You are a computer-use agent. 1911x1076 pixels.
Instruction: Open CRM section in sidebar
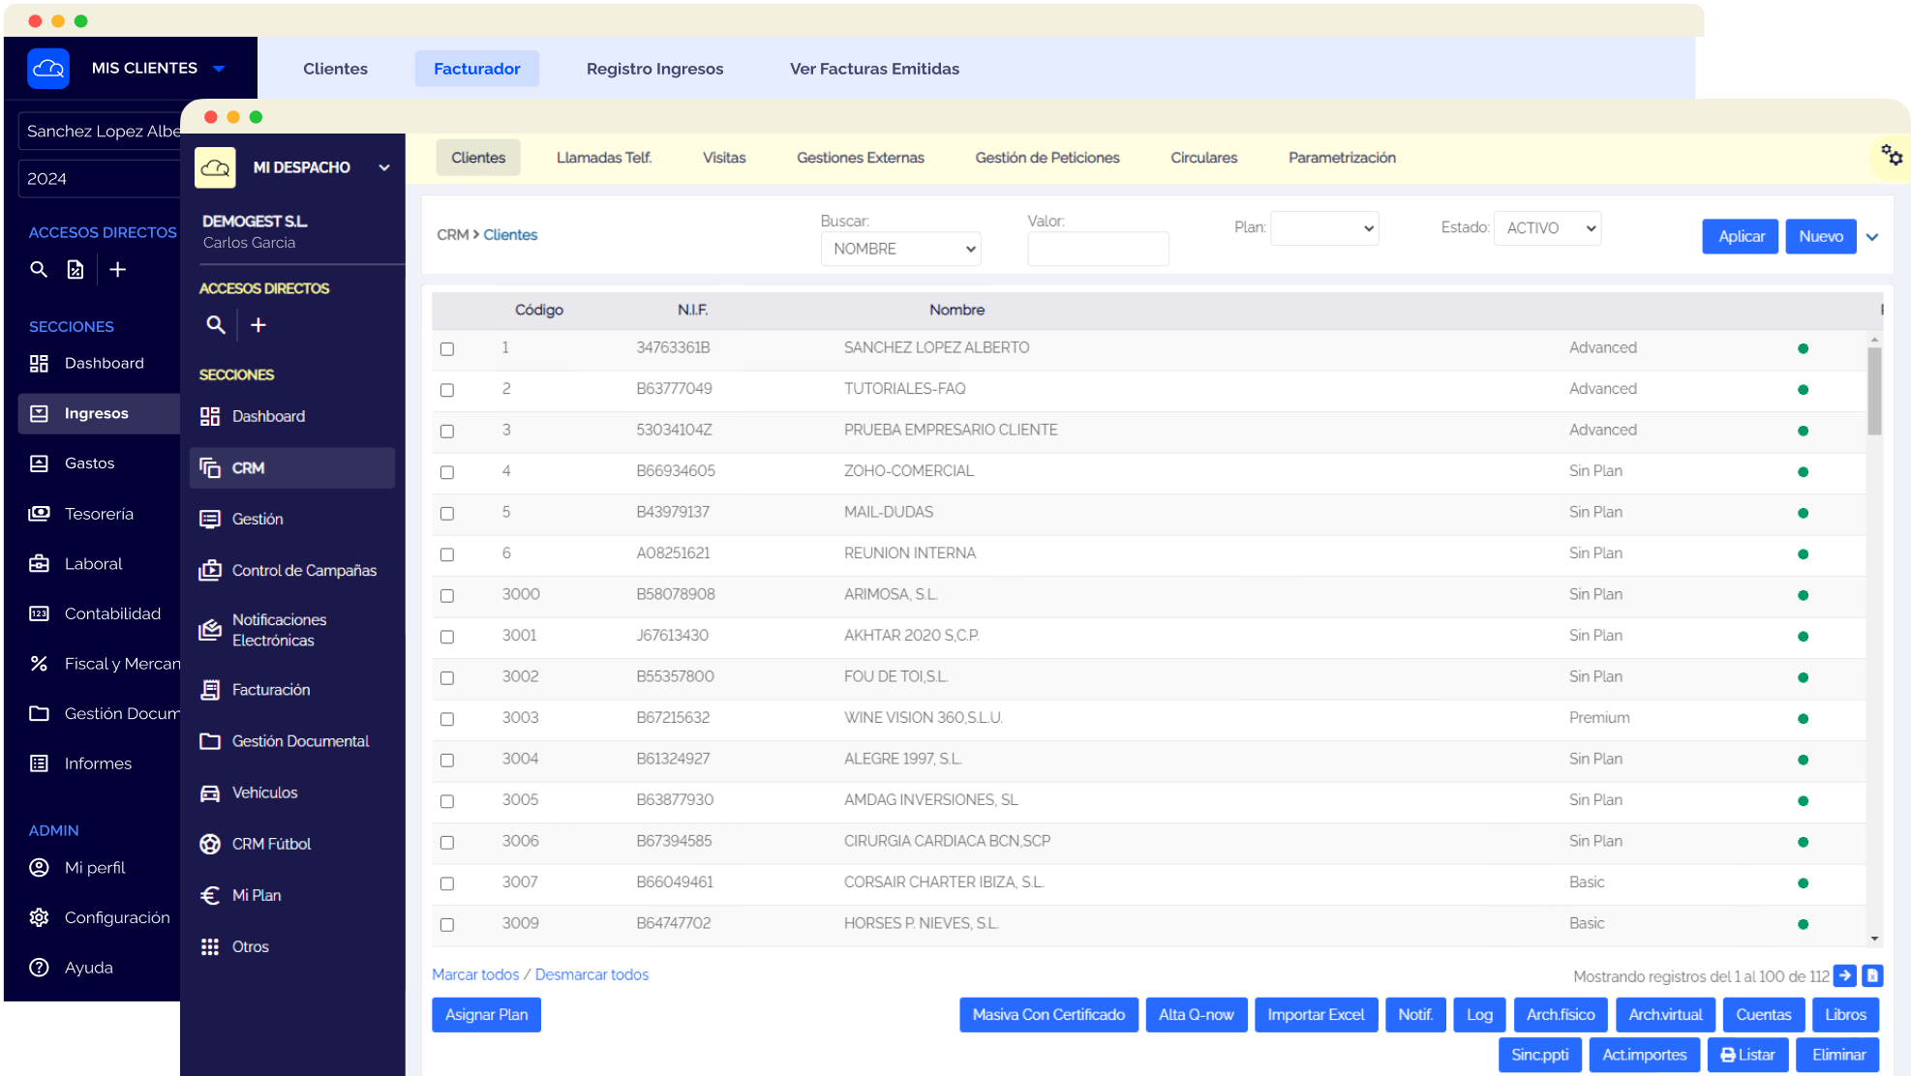click(x=292, y=467)
